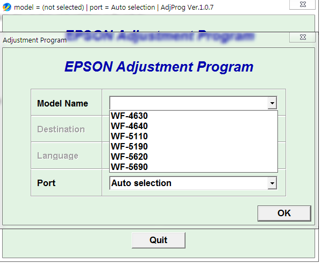This screenshot has width=321, height=263.
Task: Close the main AdjProg window
Action: point(303,4)
